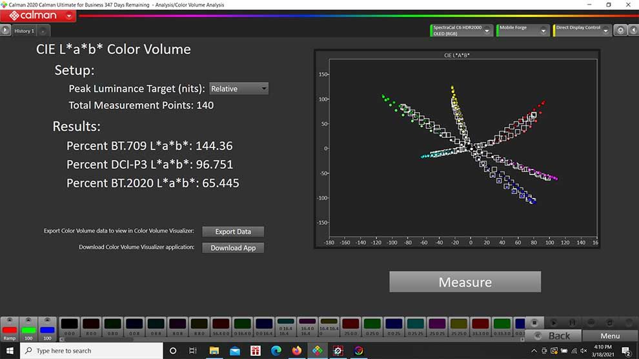Open the taskbar clock showing 4:10 PM
Screen dimensions: 639x359
click(x=603, y=351)
